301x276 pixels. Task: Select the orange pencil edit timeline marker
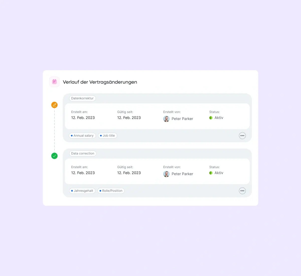pos(54,105)
